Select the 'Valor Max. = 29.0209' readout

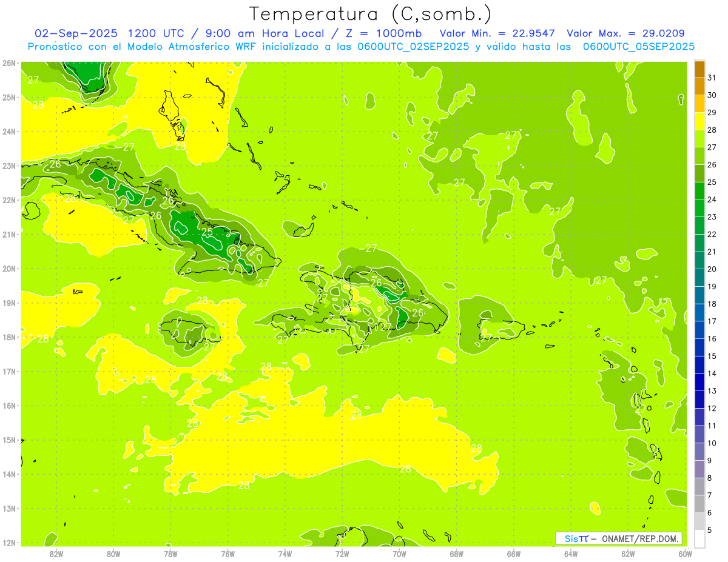[x=626, y=33]
